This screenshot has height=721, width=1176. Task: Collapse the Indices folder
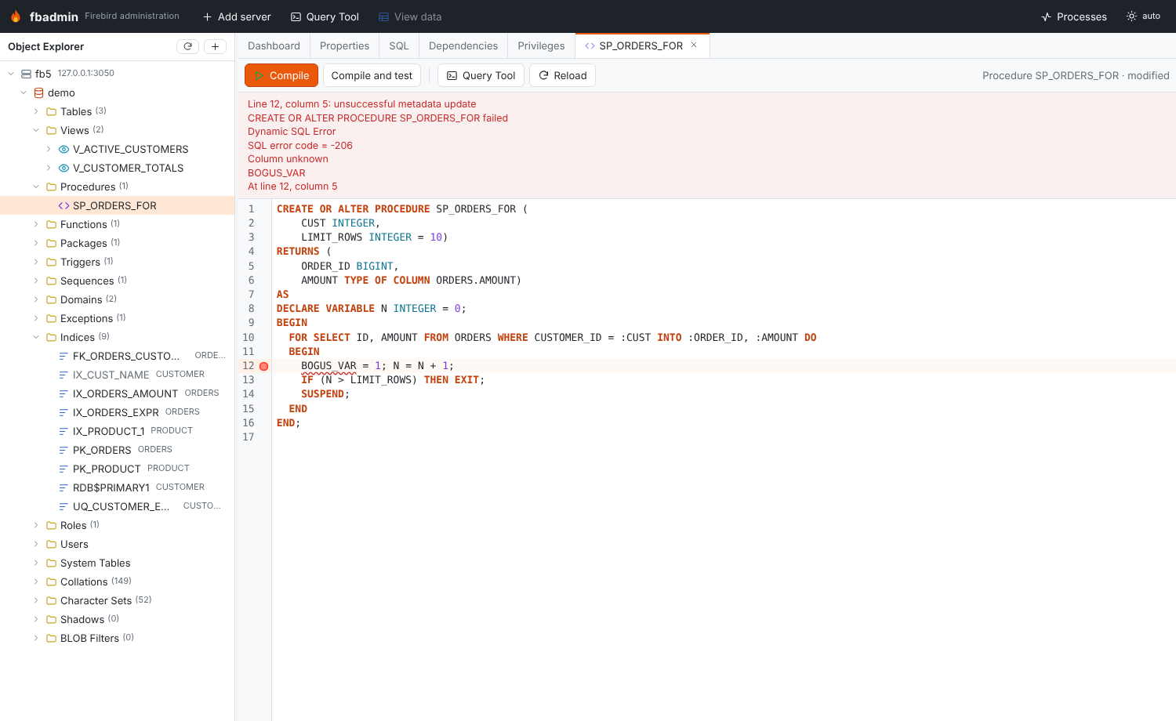pos(36,337)
